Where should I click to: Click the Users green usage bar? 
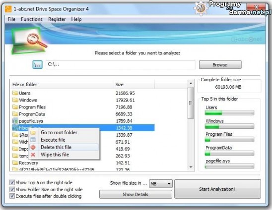pos(229,113)
